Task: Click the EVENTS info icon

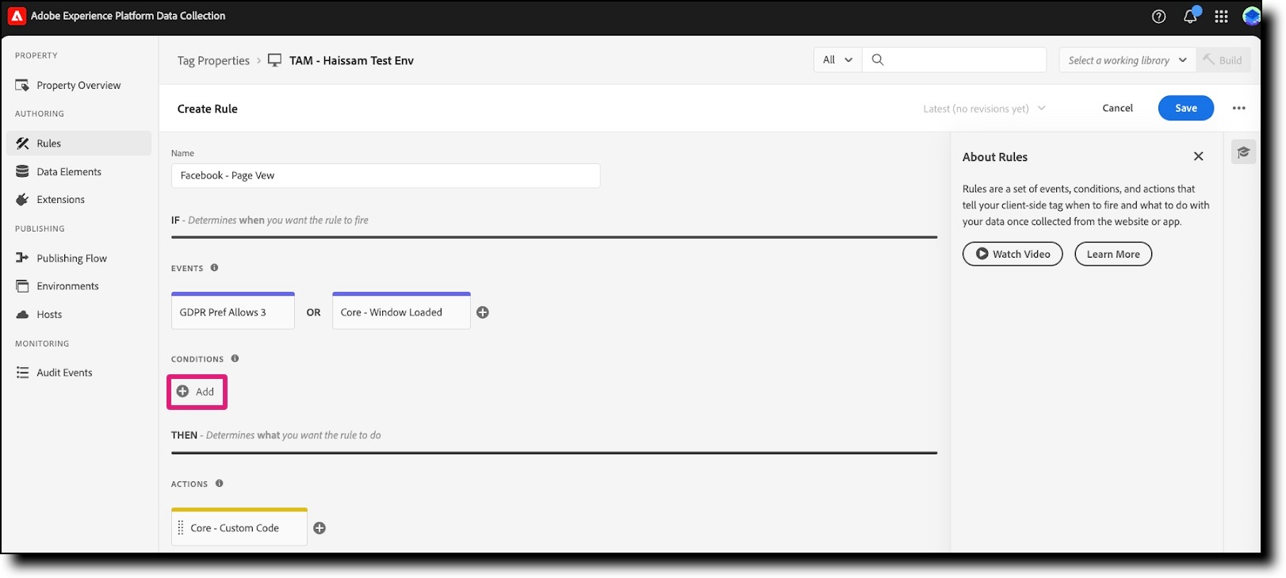Action: [214, 268]
